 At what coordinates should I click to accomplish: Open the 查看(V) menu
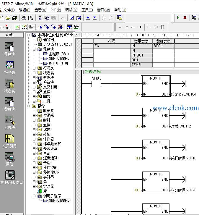[40, 10]
